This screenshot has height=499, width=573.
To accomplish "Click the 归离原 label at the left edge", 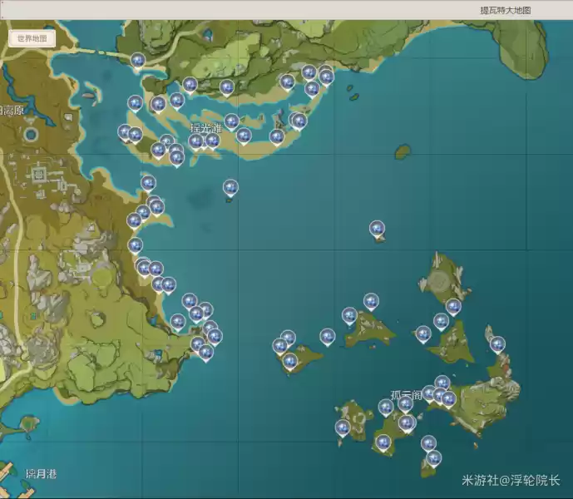I will pos(12,110).
